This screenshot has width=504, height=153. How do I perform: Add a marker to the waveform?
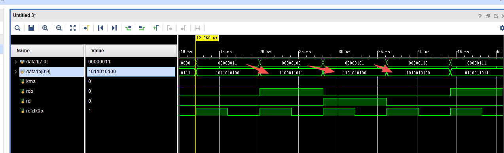click(x=156, y=28)
